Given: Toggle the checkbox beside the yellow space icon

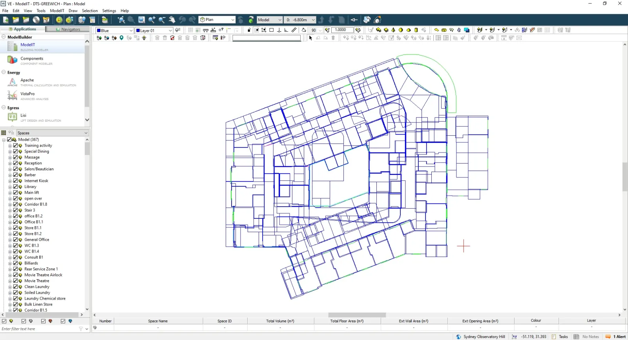Looking at the screenshot, I should [4, 321].
